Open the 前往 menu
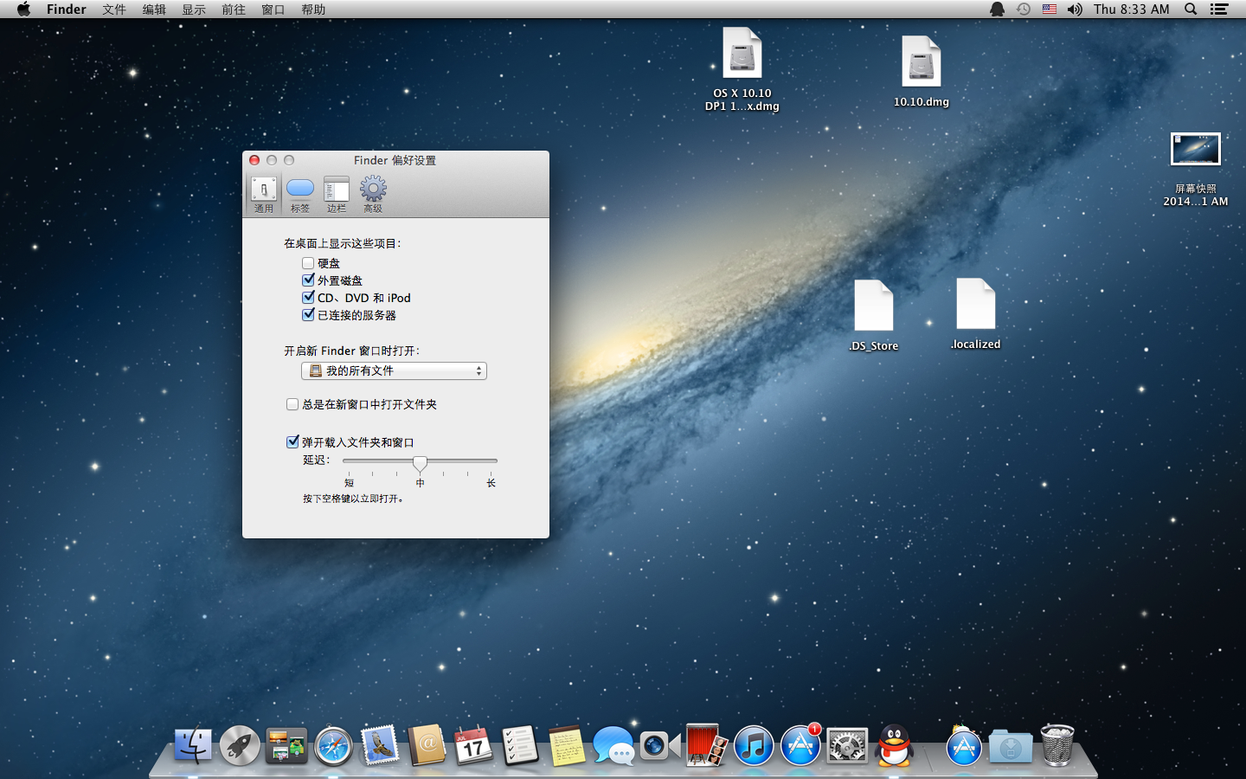Viewport: 1246px width, 779px height. 234,10
